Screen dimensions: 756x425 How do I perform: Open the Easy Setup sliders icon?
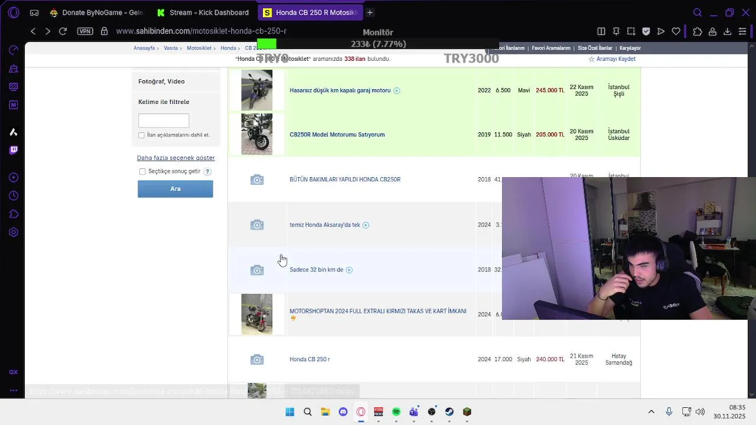pyautogui.click(x=742, y=31)
